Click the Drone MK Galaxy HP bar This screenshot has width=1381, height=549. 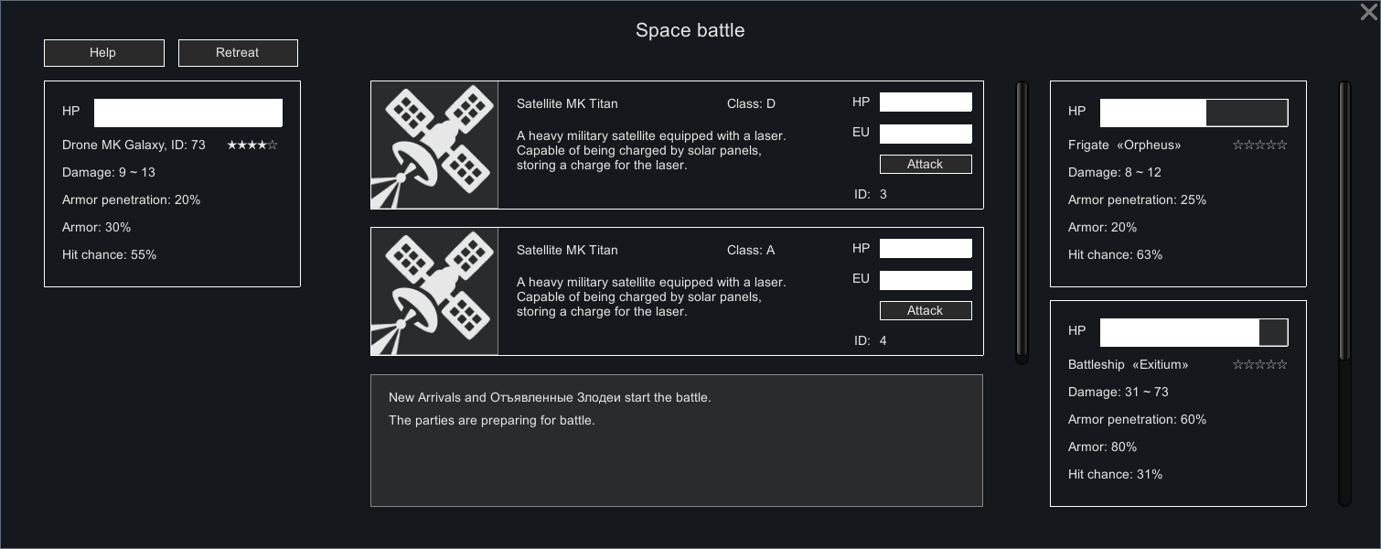(x=187, y=113)
